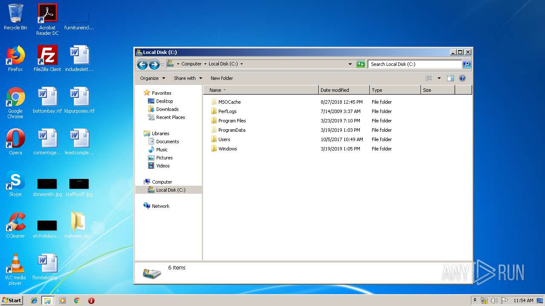
Task: Go back with the Explorer Back arrow
Action: pos(142,64)
